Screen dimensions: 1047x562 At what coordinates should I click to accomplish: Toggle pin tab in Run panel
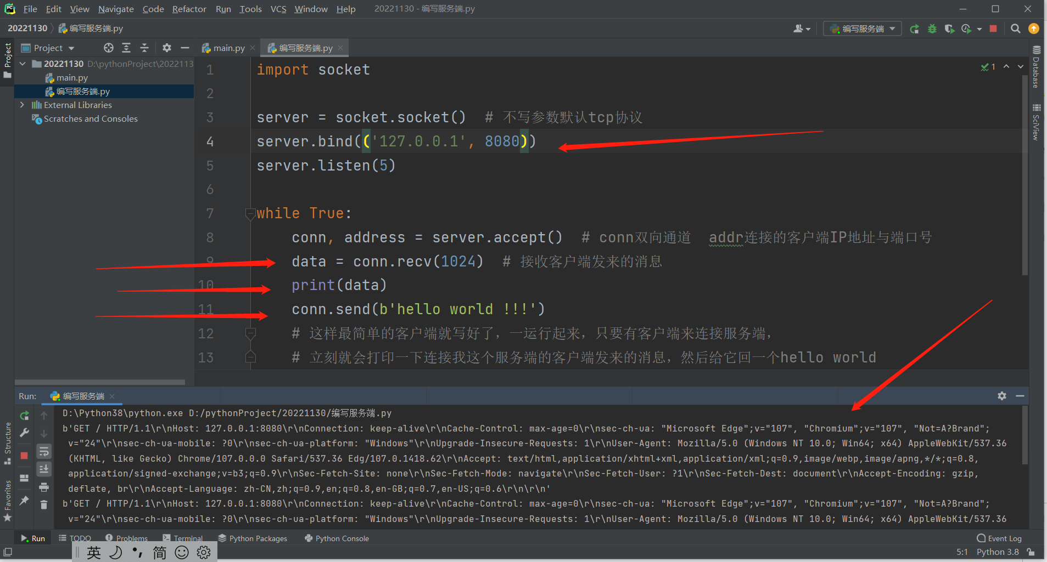click(24, 500)
